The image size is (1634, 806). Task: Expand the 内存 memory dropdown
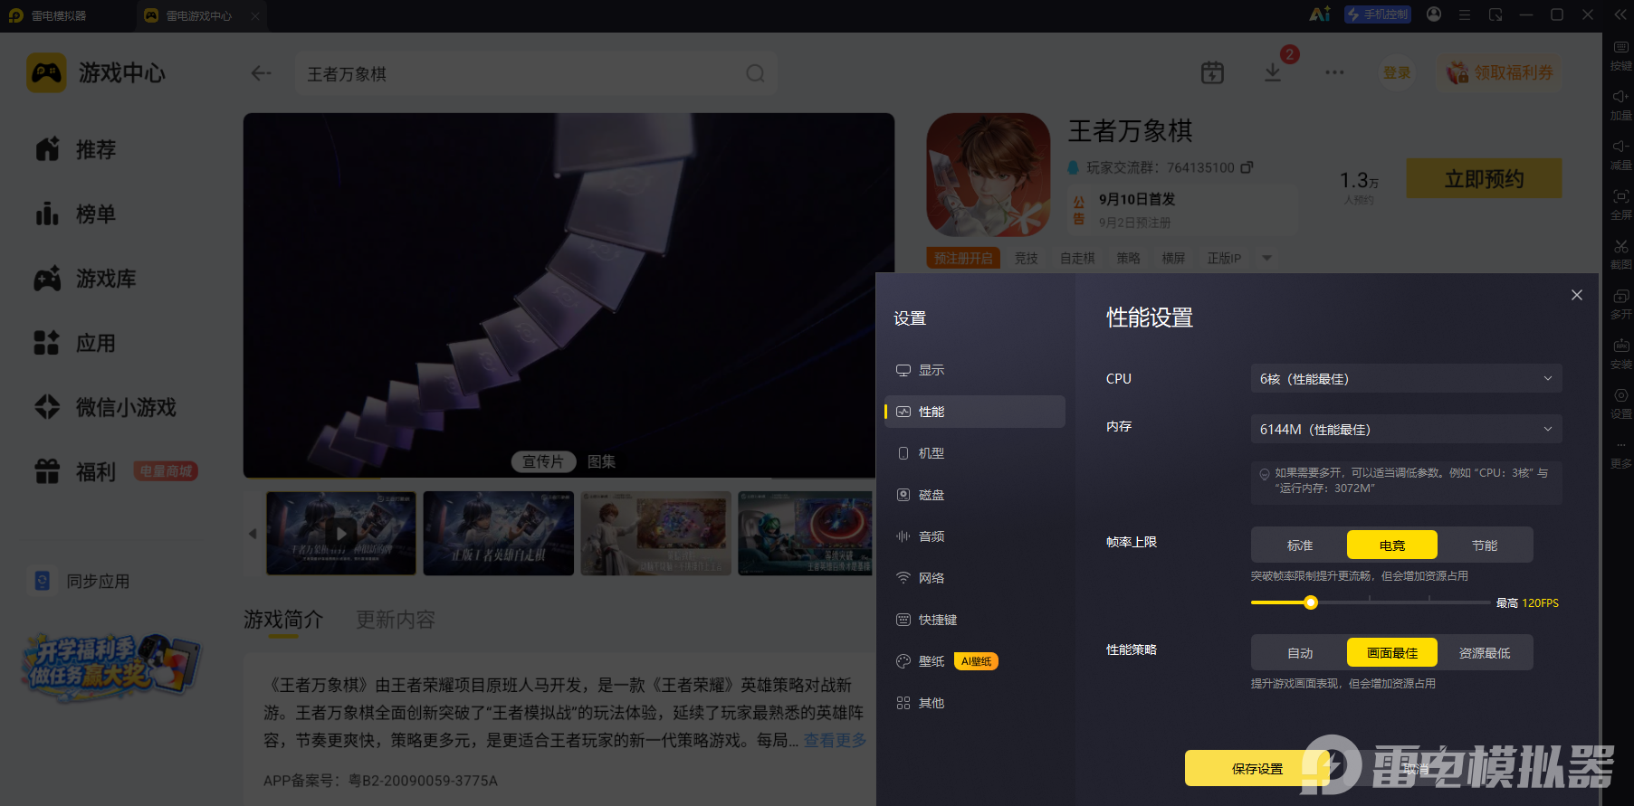(1406, 430)
